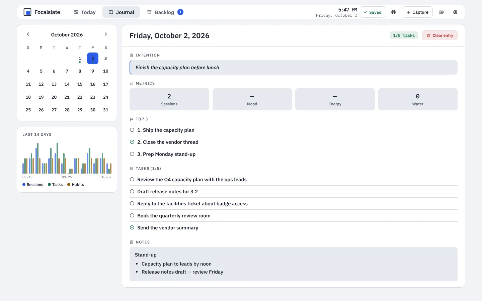Click the 'LAST 14 DAYS' chart title
Screen dimensions: 482x301
pos(37,134)
